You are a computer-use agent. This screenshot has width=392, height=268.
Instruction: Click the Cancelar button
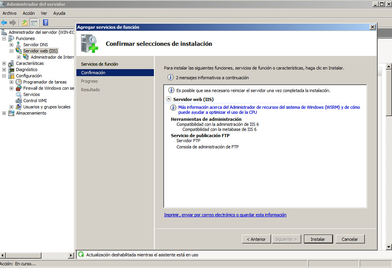click(350, 239)
